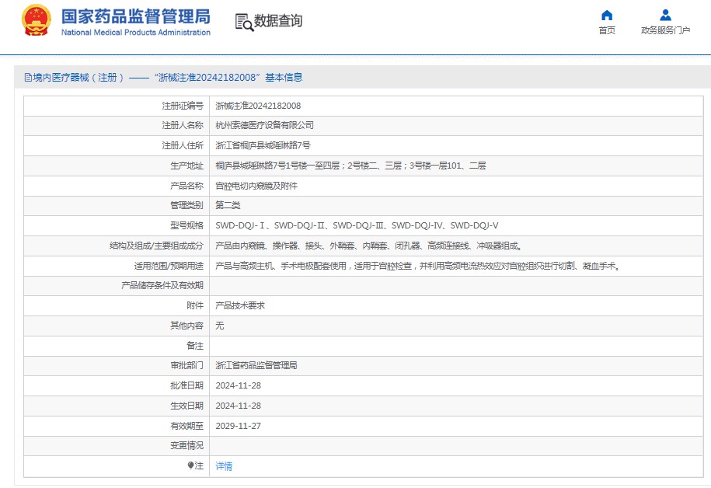The width and height of the screenshot is (711, 488).
Task: Select the 适用范围/预期用途 value text
Action: coord(418,266)
